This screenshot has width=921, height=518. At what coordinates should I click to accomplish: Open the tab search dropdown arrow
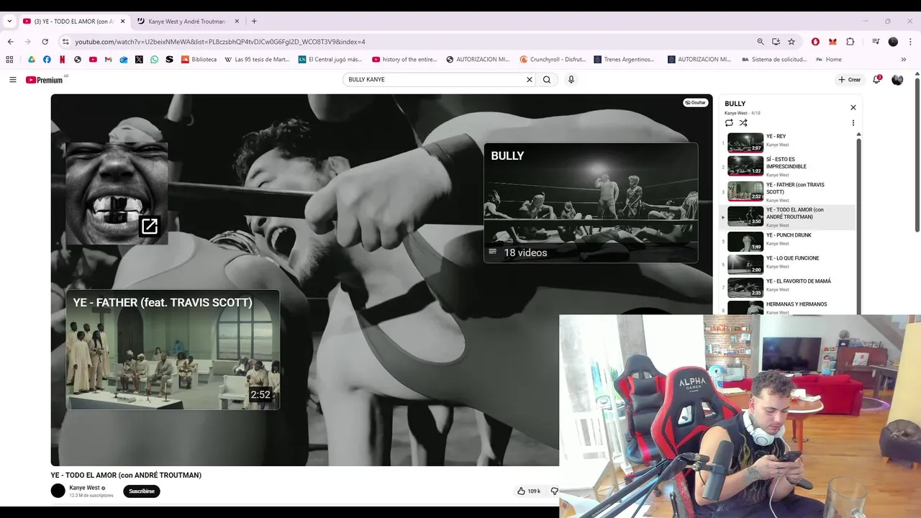click(x=9, y=22)
